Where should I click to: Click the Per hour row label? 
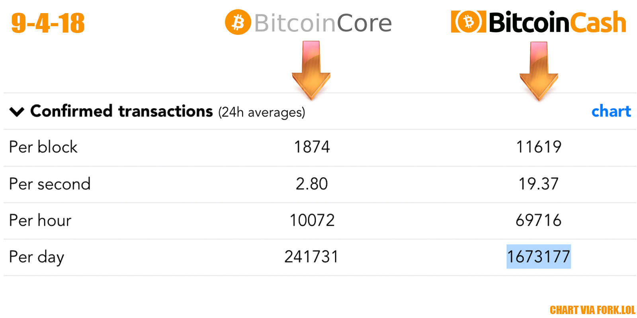40,221
